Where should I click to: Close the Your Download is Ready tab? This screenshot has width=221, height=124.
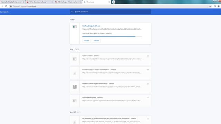(x=52, y=2)
